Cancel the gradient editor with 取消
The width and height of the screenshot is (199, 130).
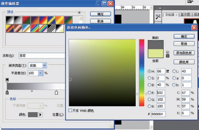tap(100, 21)
